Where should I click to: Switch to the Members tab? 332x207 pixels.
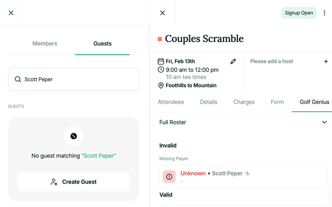click(x=45, y=44)
